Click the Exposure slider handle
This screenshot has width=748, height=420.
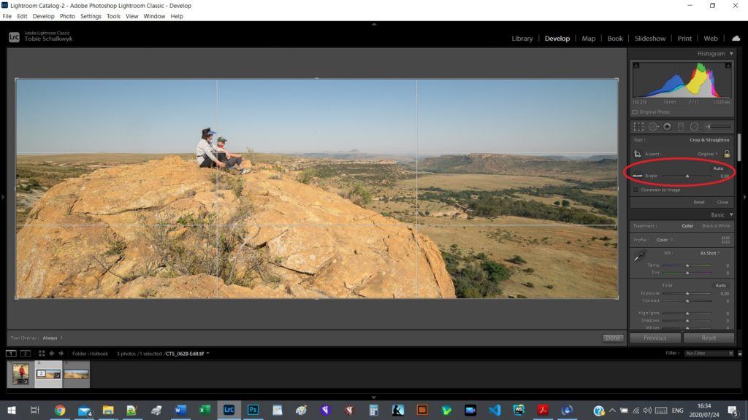click(687, 294)
